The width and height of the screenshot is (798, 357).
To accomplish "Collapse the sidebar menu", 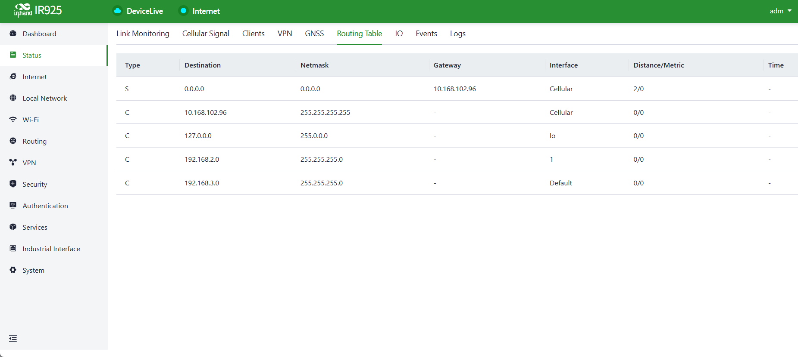I will click(x=13, y=339).
